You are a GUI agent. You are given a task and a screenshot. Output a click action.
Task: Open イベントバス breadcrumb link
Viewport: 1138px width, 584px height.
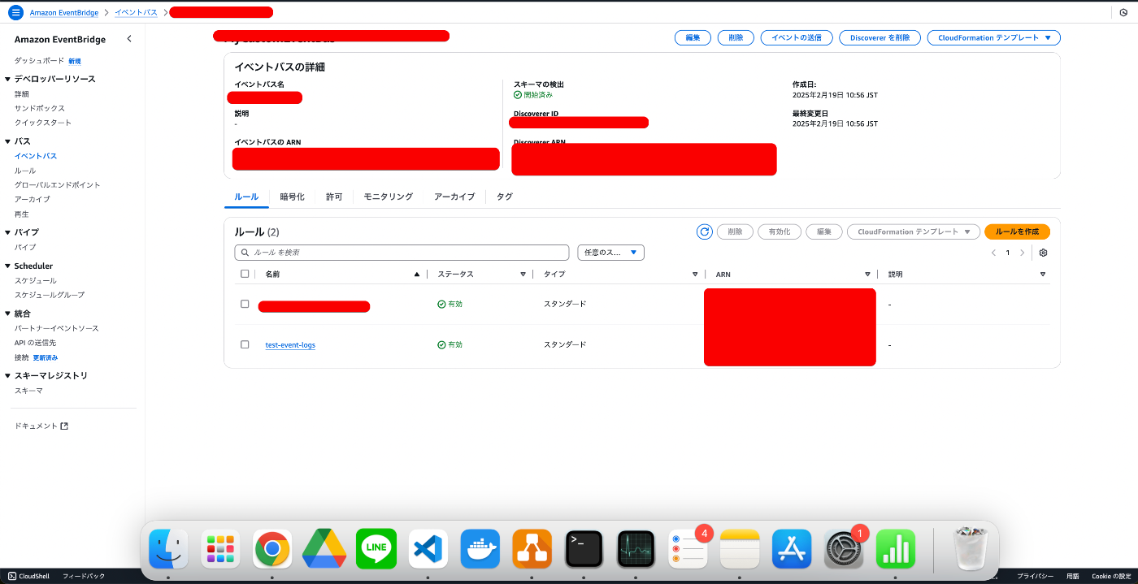(136, 12)
